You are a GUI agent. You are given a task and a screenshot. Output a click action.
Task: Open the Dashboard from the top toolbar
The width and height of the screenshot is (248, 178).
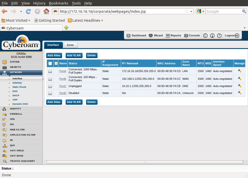(x=136, y=35)
